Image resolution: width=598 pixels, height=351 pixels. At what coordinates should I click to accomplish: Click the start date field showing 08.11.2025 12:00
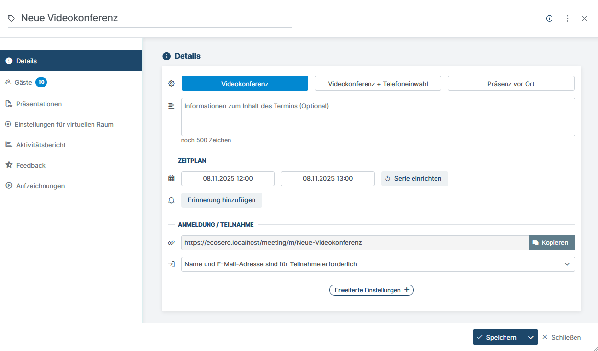pyautogui.click(x=228, y=178)
